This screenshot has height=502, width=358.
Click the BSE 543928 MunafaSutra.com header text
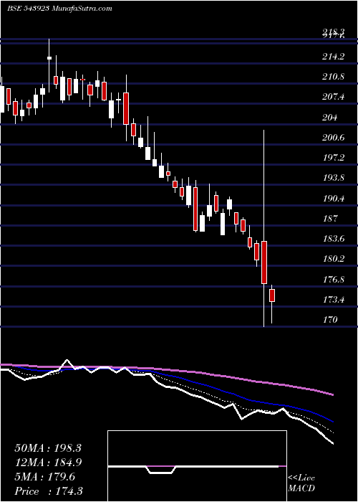tap(59, 9)
